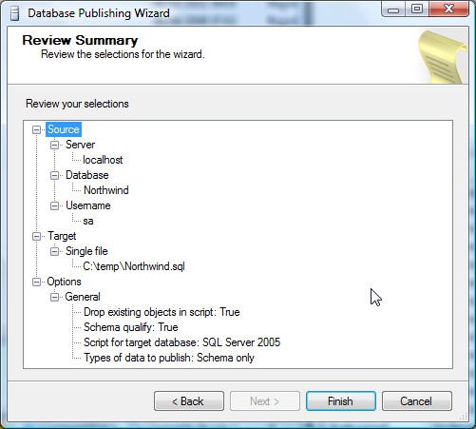This screenshot has height=429, width=476.
Task: Collapse the Options tree node
Action: tap(37, 282)
